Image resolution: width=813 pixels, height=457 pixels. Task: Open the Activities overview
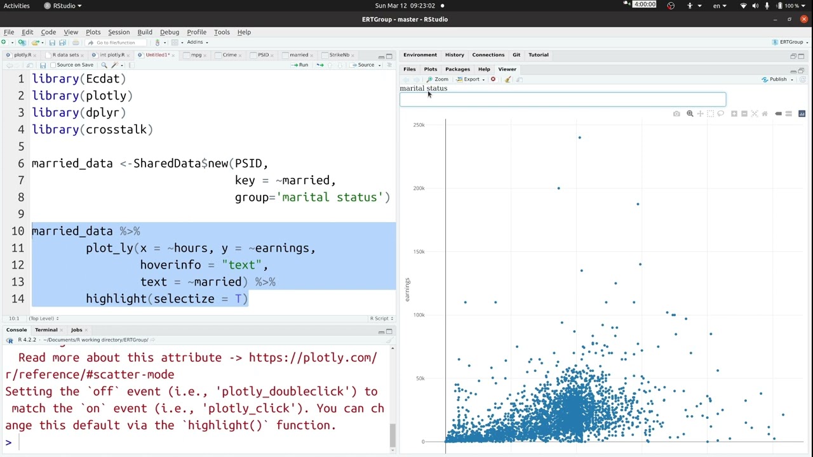click(17, 6)
